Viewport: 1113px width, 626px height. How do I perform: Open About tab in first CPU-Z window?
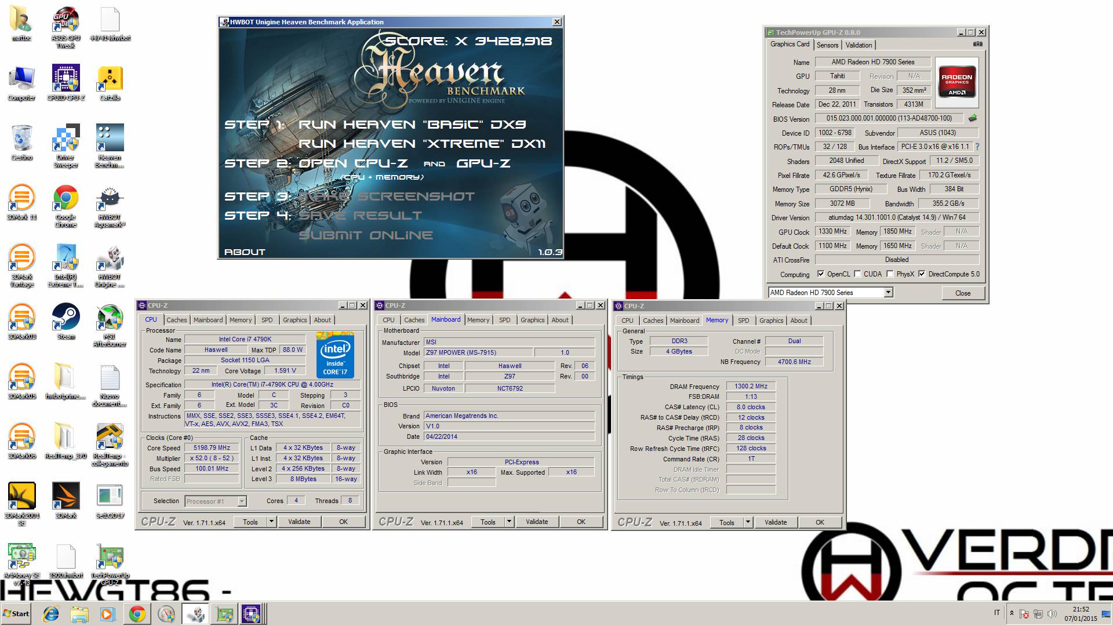coord(322,320)
